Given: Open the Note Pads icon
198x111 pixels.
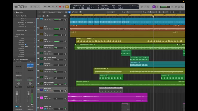Looking at the screenshot, I should point(176,7).
